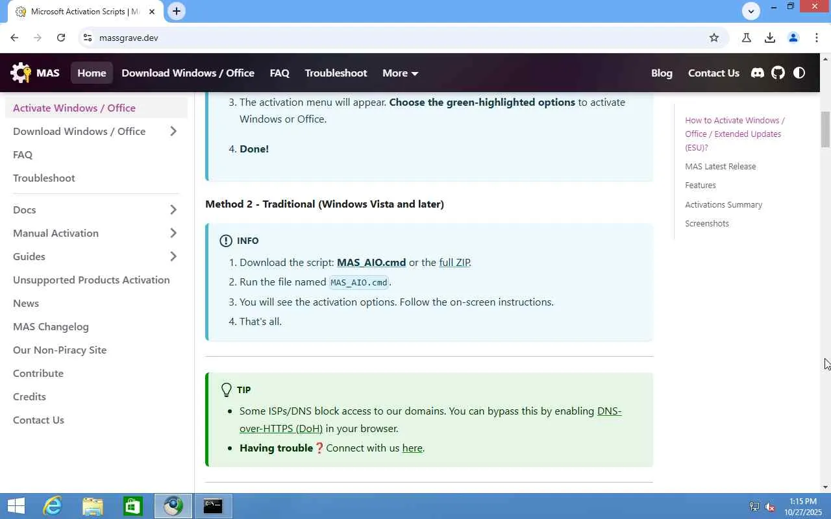This screenshot has height=519, width=831.
Task: Open Chrome three-dot menu
Action: tap(817, 38)
